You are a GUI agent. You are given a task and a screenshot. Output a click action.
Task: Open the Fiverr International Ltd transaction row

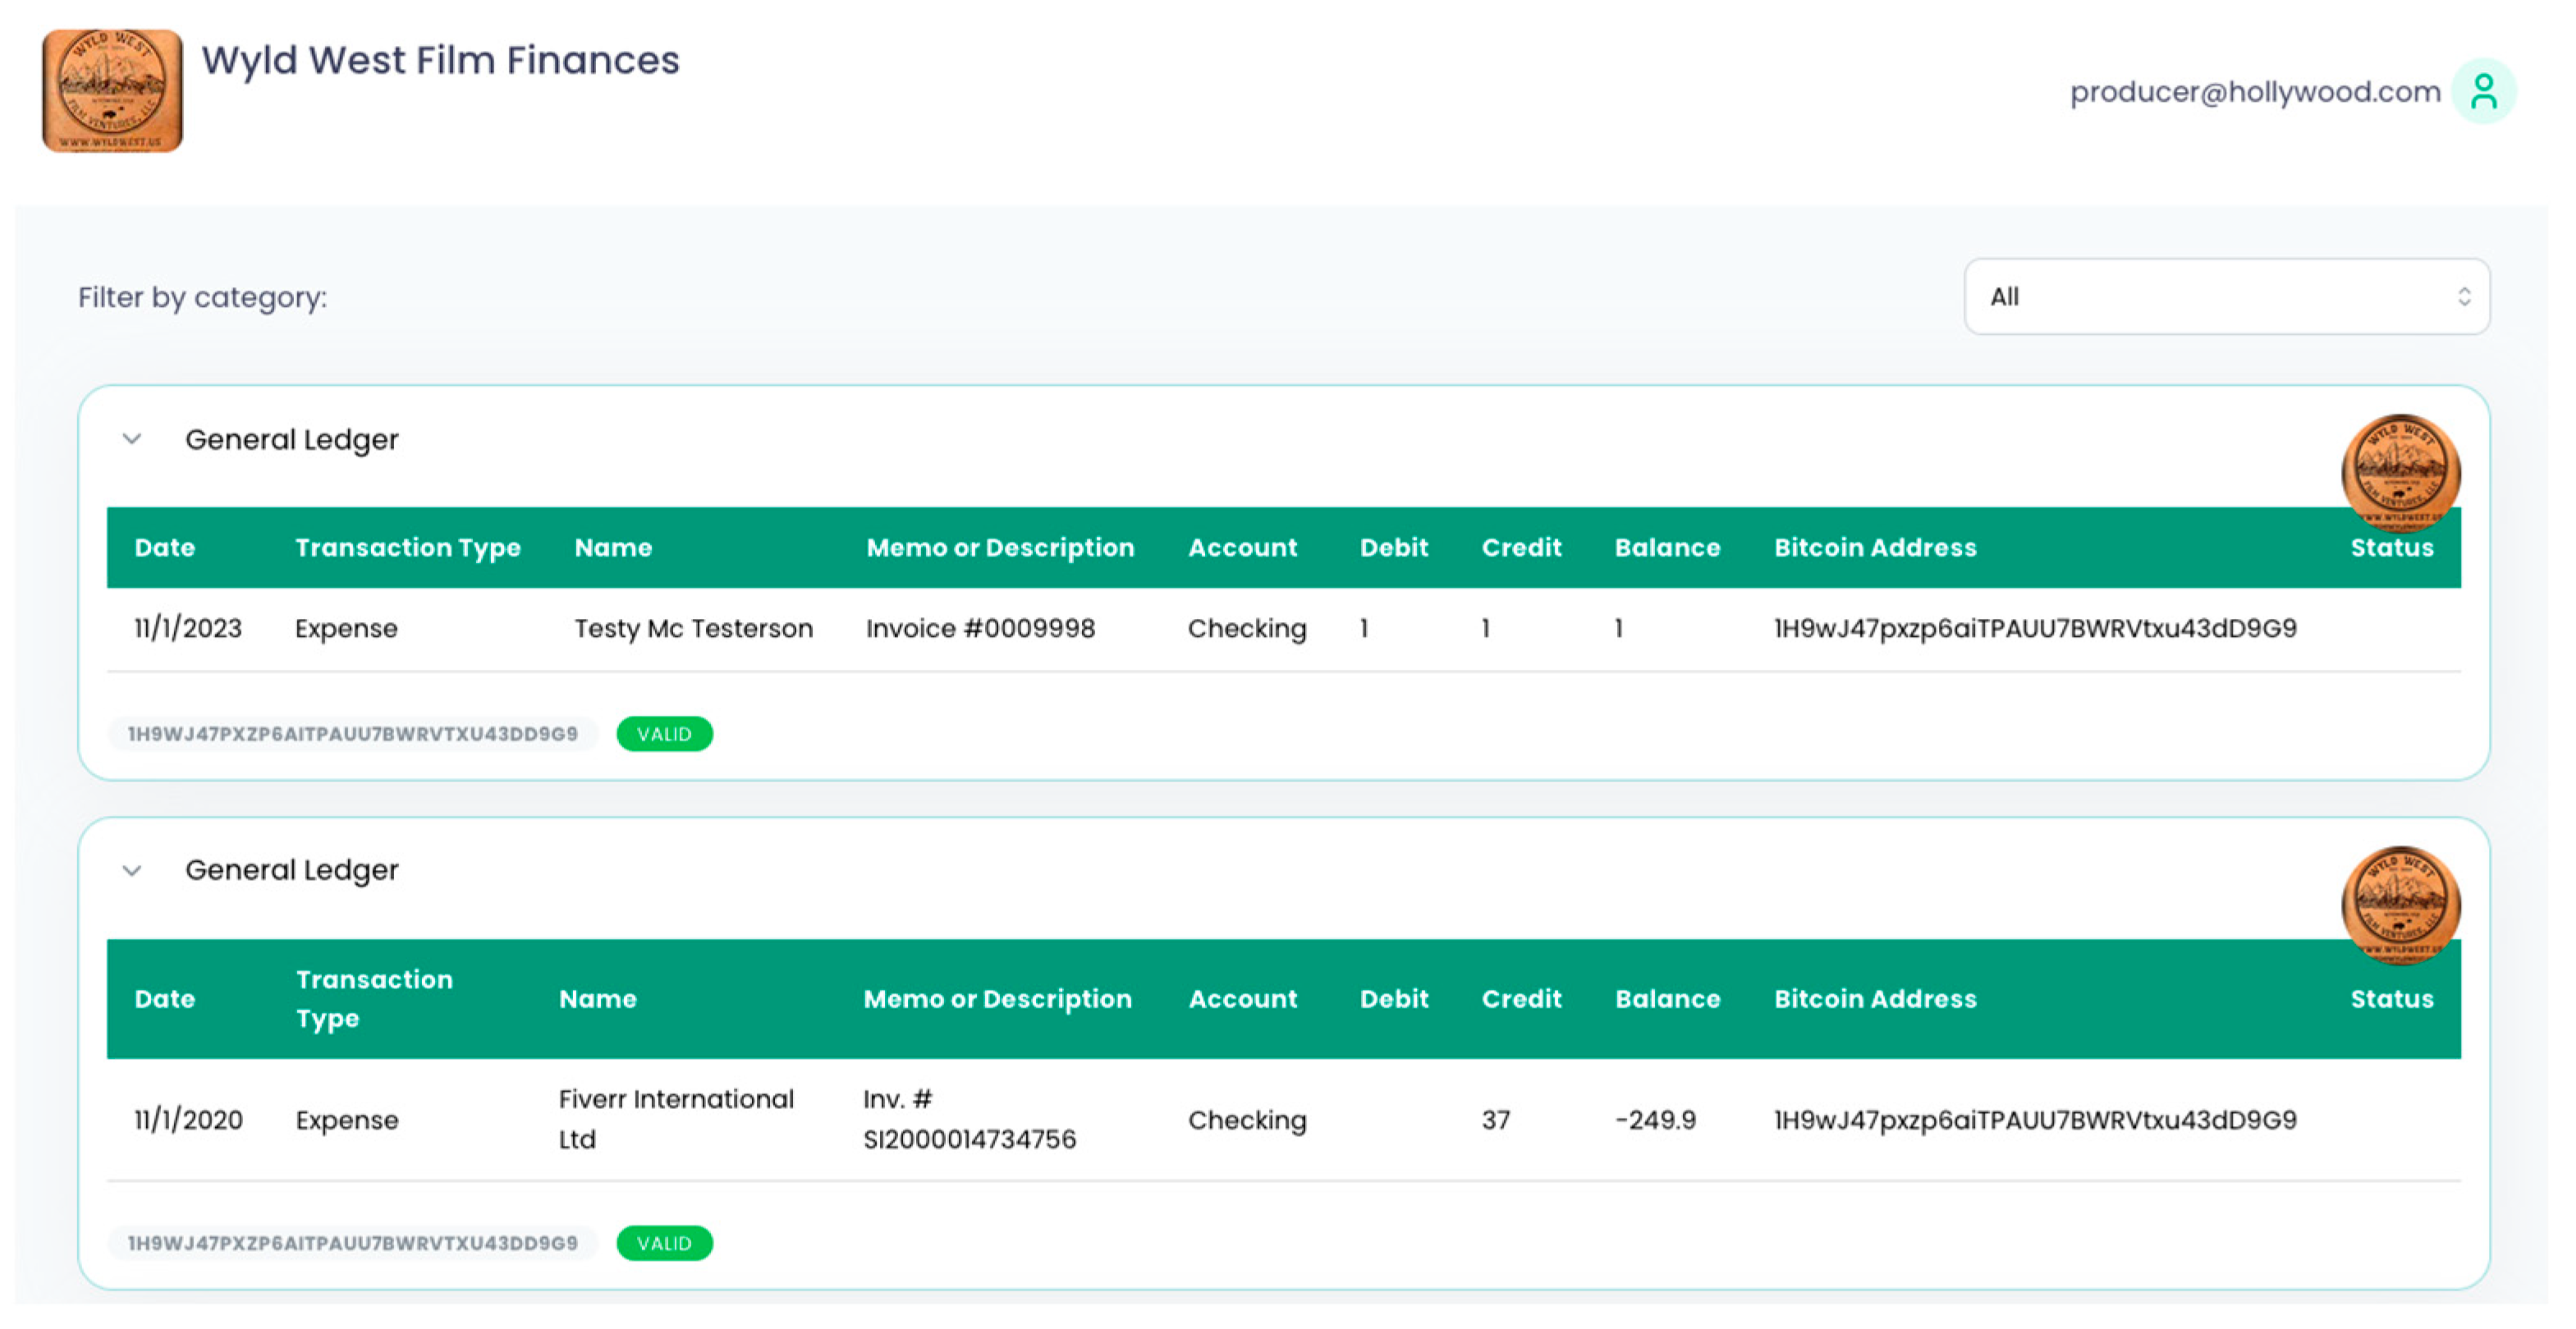pos(676,1119)
